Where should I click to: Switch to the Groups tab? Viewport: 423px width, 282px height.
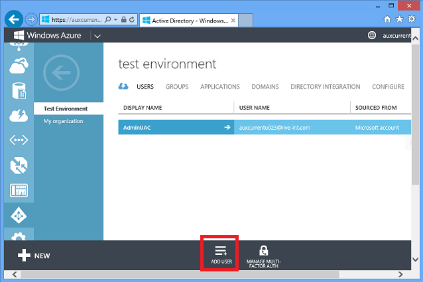[x=177, y=87]
